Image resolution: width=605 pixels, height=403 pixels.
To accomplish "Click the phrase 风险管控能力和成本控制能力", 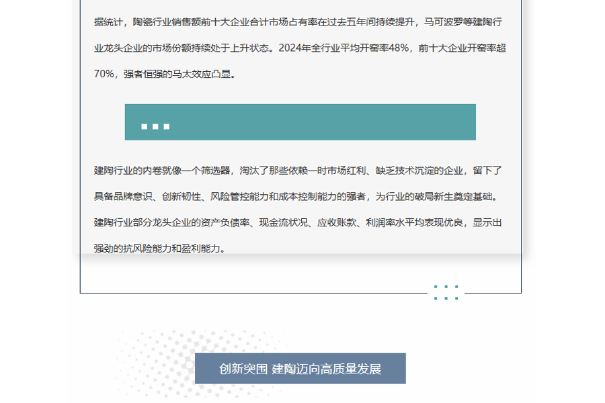I will (276, 196).
